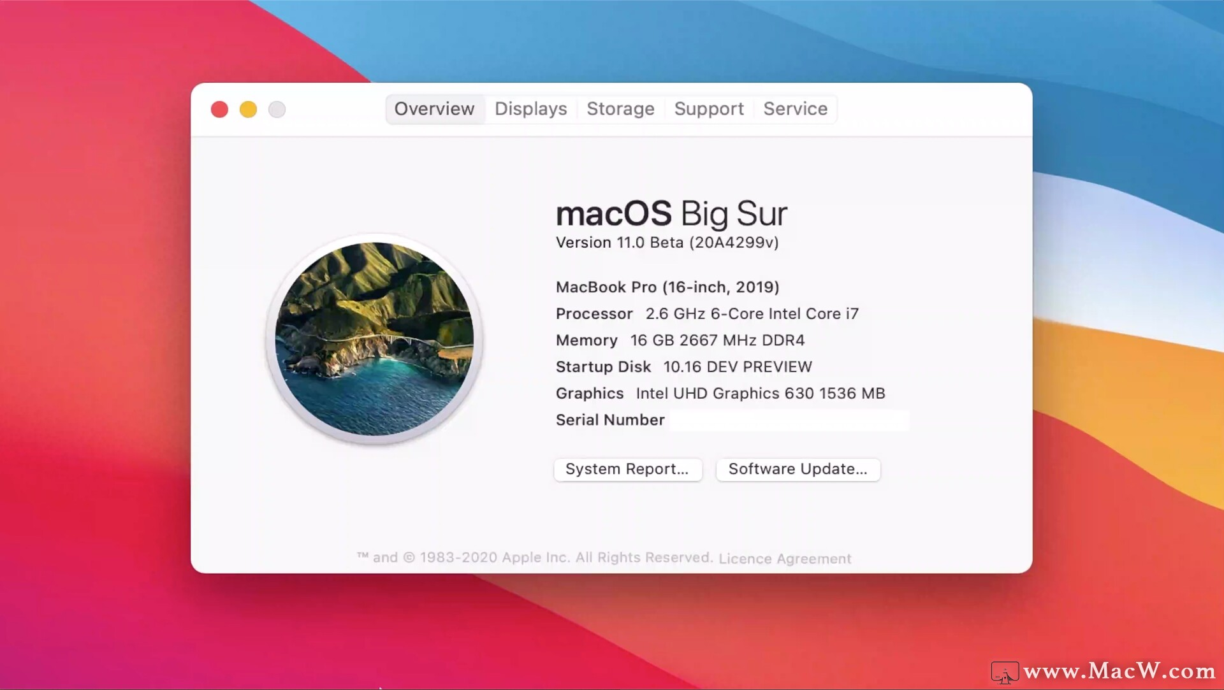Click the blank serial number field
Screen dimensions: 1224x690
[x=789, y=420]
